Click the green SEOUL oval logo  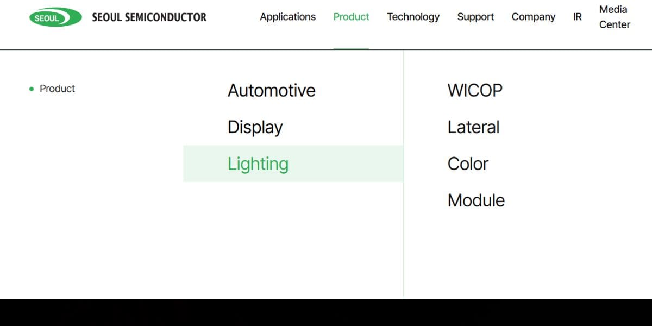coord(55,17)
